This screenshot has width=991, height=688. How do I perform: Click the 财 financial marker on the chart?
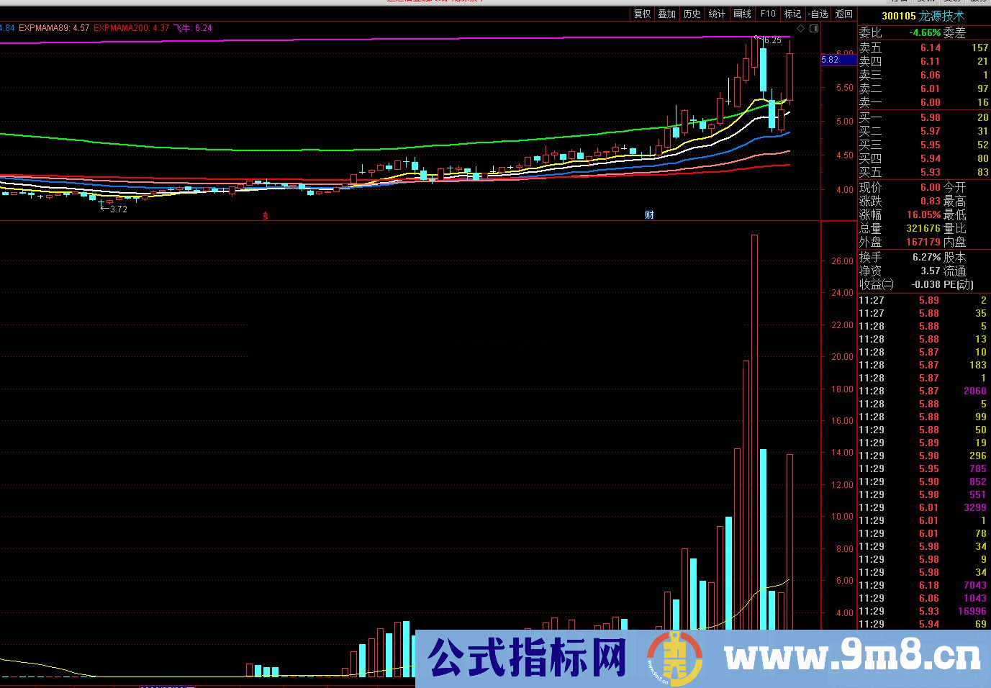click(649, 215)
